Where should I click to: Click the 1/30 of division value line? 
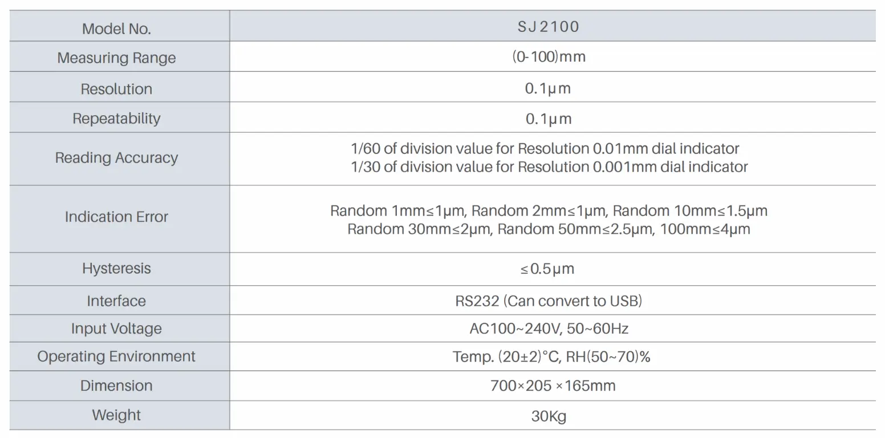click(549, 167)
